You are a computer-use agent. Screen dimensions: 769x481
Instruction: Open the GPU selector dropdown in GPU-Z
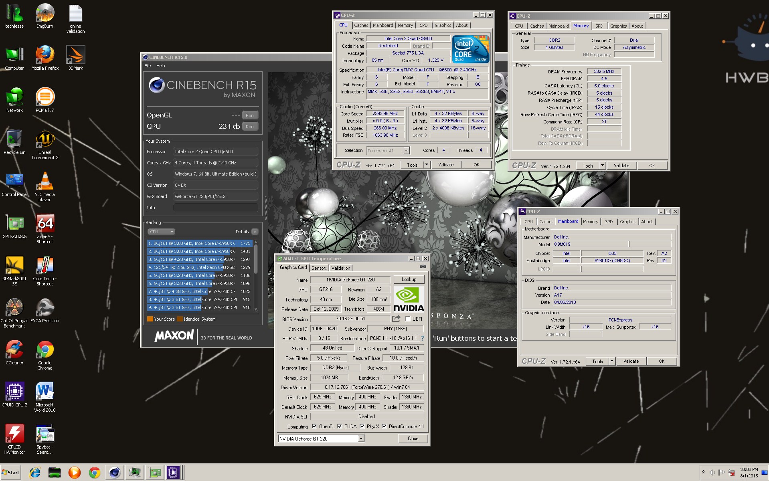tap(361, 439)
